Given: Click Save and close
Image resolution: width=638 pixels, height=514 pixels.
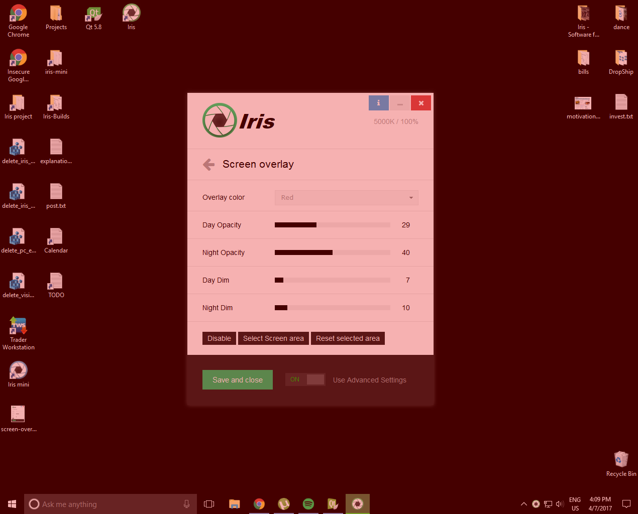Looking at the screenshot, I should tap(238, 380).
